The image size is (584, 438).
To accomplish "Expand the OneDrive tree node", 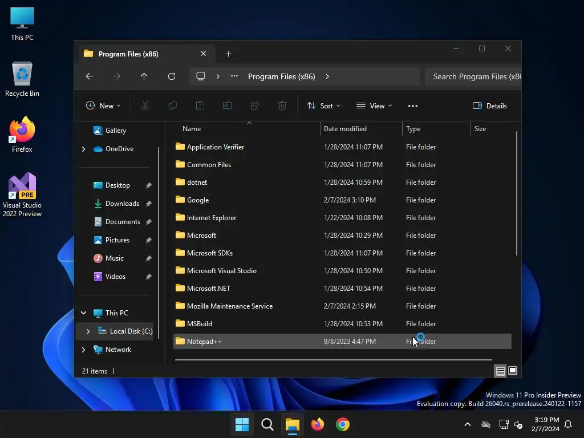I will [x=83, y=149].
